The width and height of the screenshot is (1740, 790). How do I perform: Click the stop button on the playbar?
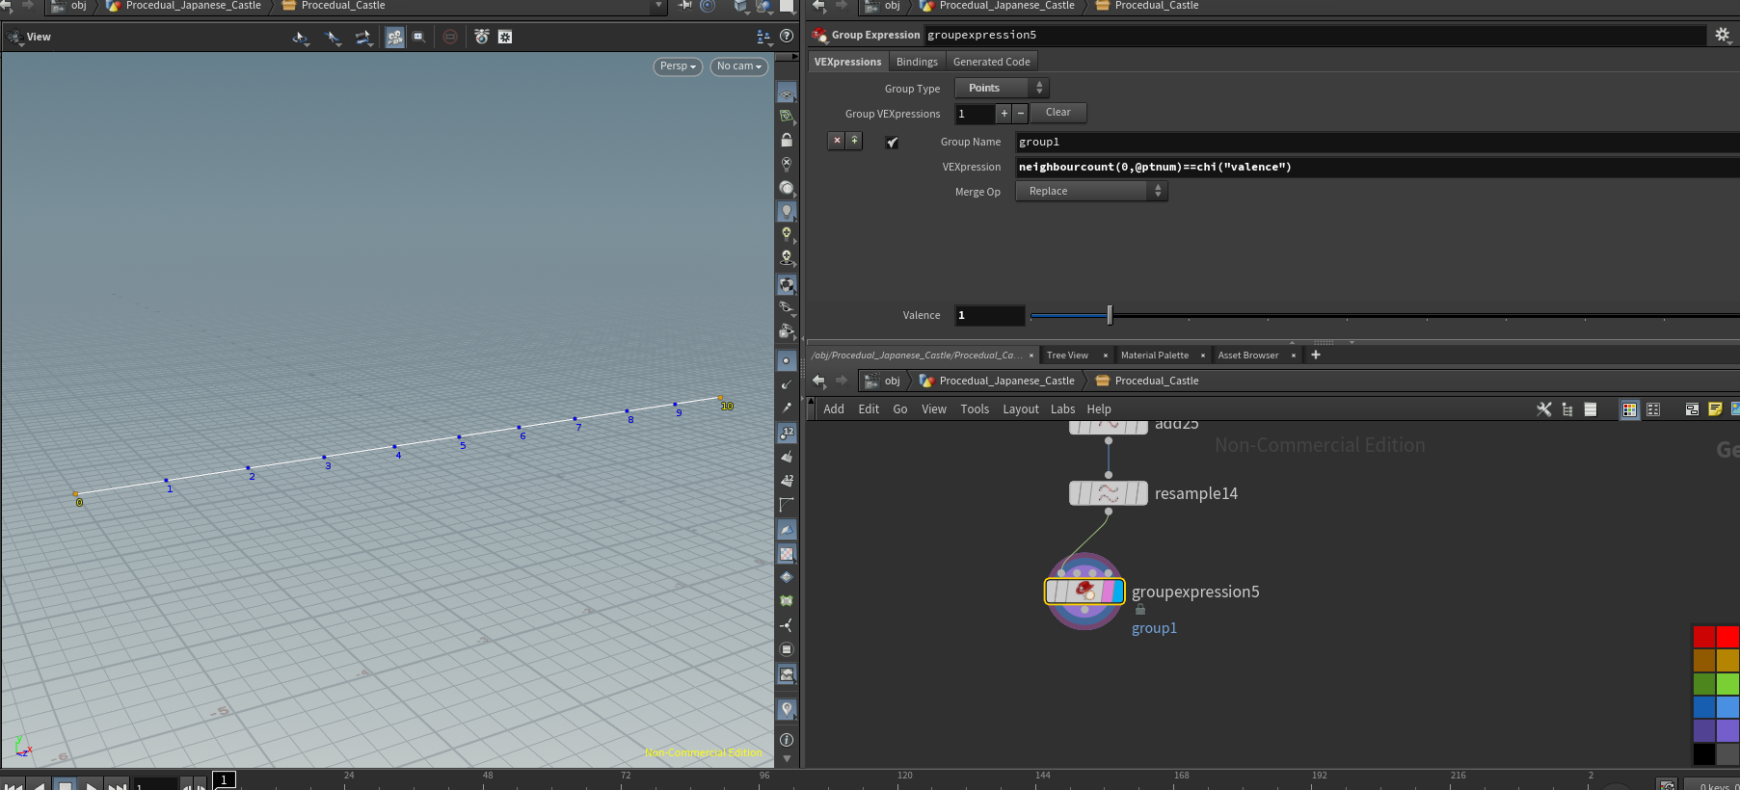coord(65,785)
